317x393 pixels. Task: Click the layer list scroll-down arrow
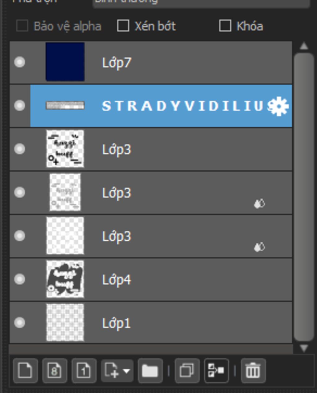(x=304, y=349)
